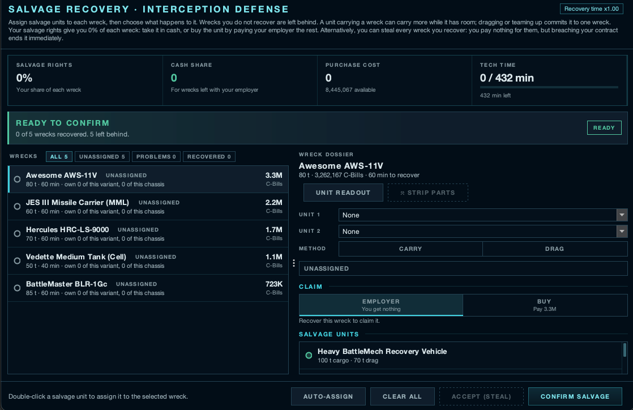Screen dimensions: 633x410
Task: Click the Heavy BattleMech Recovery Vehicle status circle
Action: click(309, 356)
